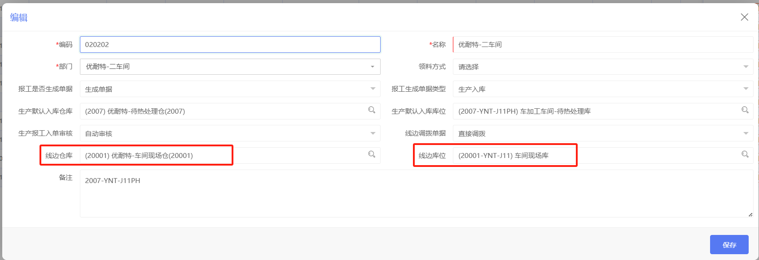Click search icon in 生产默认入库库位 field
The image size is (759, 260).
(745, 110)
